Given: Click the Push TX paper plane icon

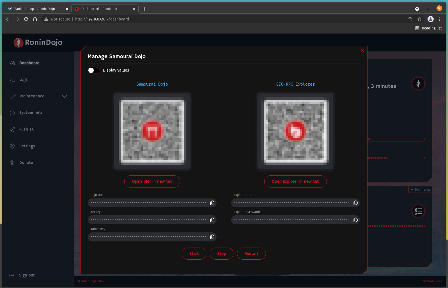Looking at the screenshot, I should click(12, 129).
